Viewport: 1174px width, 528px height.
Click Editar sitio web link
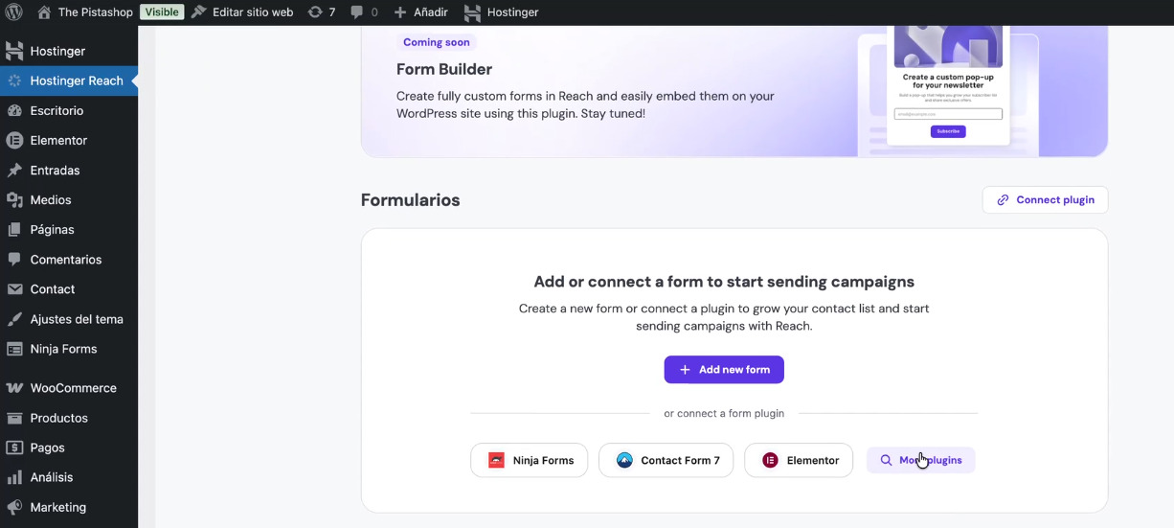(242, 12)
